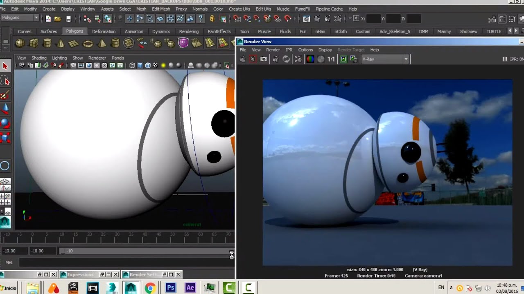The image size is (524, 294).
Task: Toggle the lock selection padlock icon
Action: point(212,18)
